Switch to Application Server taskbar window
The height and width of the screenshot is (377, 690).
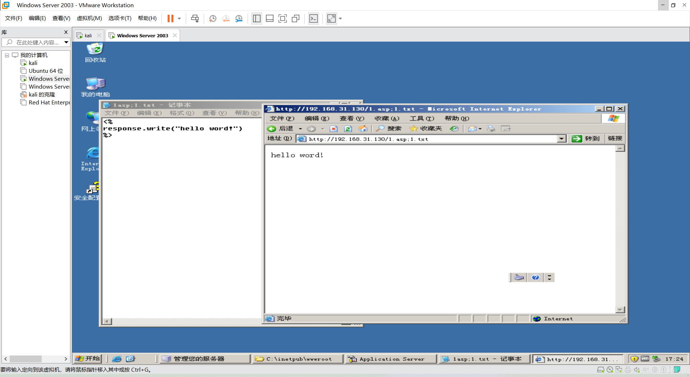coord(391,359)
